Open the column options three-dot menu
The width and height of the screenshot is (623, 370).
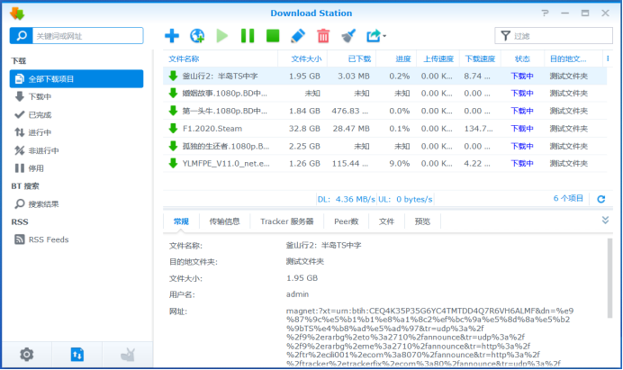point(608,59)
